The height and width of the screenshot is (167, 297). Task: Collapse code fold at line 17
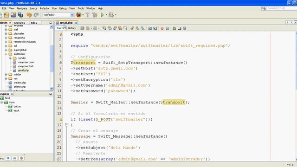click(x=67, y=125)
